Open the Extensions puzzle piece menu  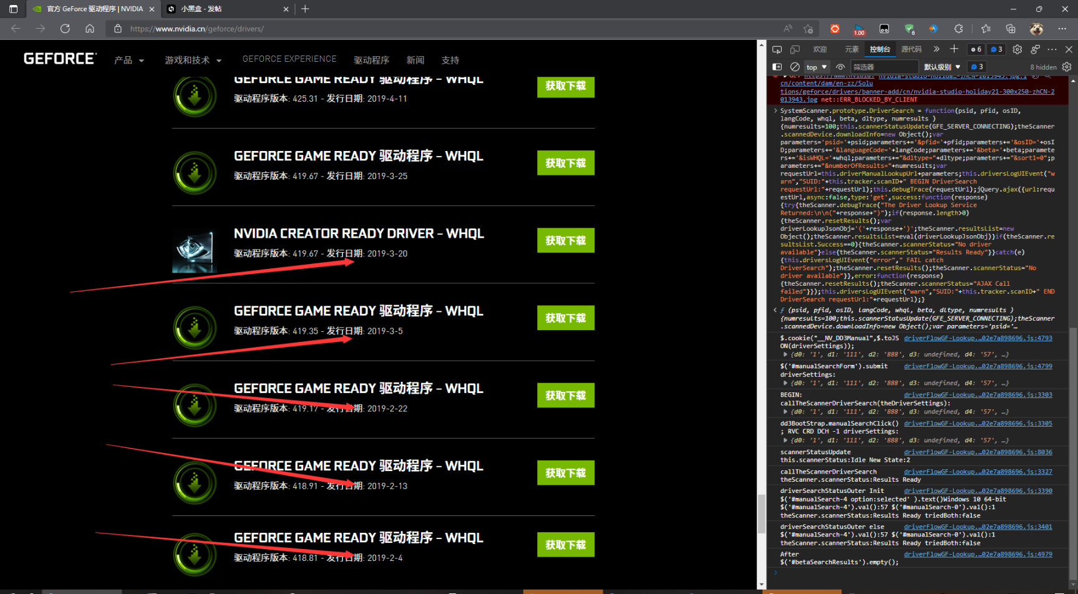(958, 29)
